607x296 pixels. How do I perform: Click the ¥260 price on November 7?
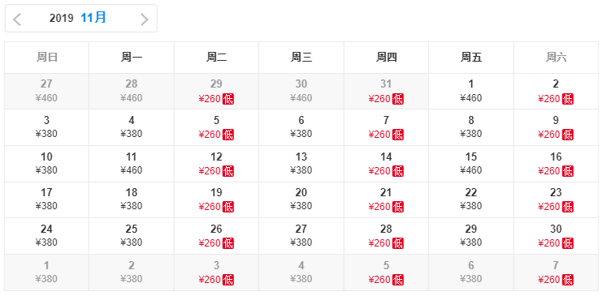(x=379, y=135)
